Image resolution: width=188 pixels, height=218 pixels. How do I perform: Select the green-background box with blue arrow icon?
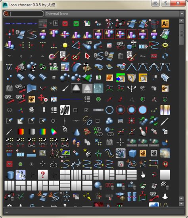121,77
